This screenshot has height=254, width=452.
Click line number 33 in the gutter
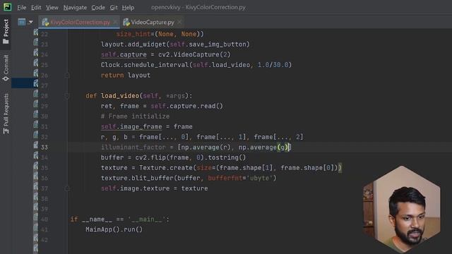tap(44, 147)
